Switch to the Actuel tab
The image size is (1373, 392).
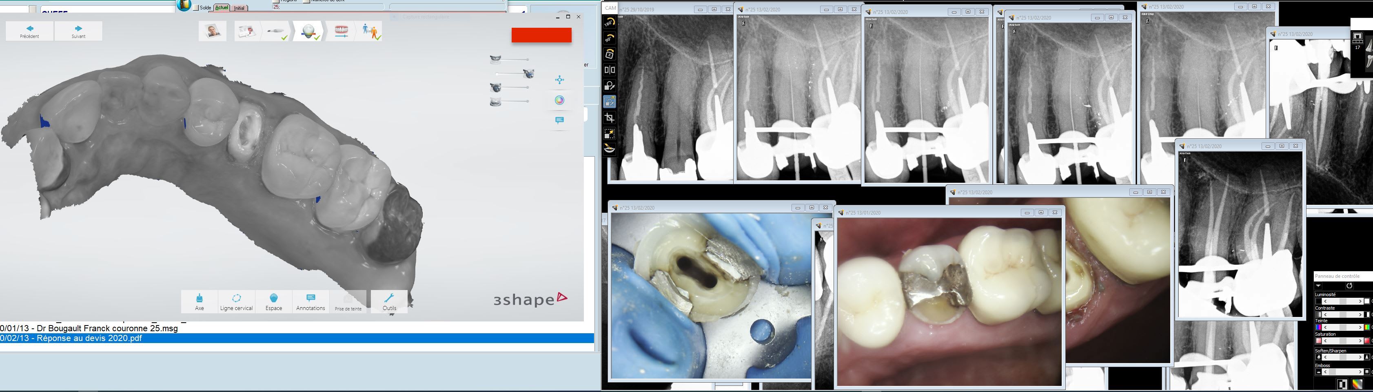pyautogui.click(x=222, y=8)
